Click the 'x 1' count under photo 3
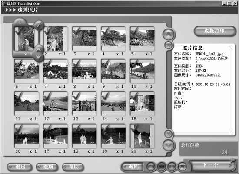 [x=91, y=54]
